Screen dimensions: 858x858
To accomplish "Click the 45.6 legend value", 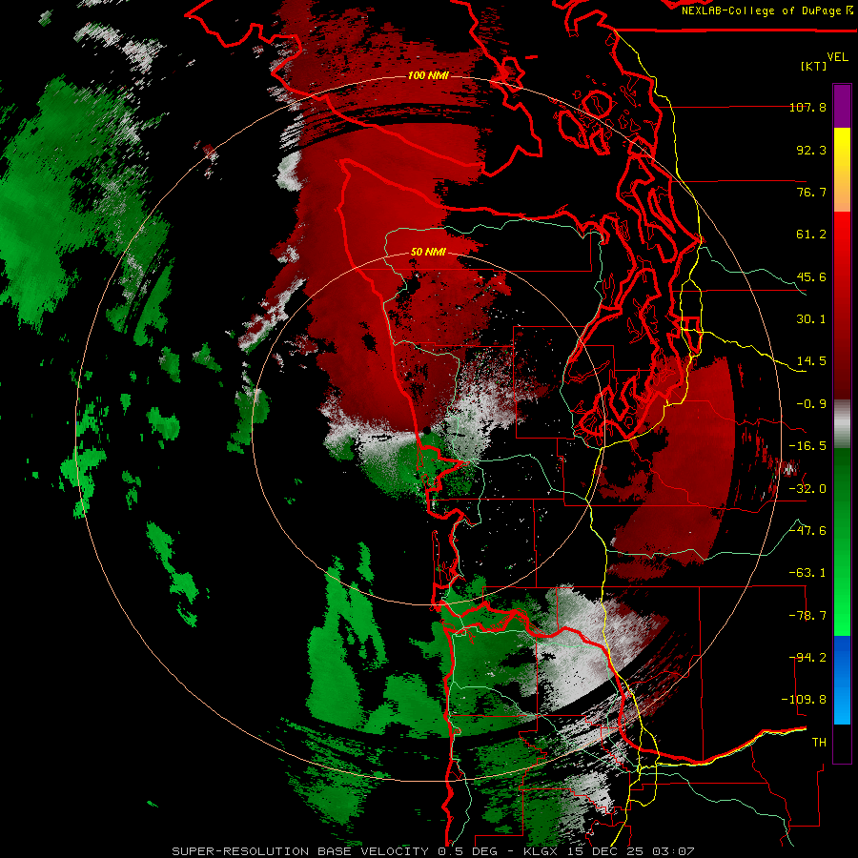I will click(x=811, y=276).
